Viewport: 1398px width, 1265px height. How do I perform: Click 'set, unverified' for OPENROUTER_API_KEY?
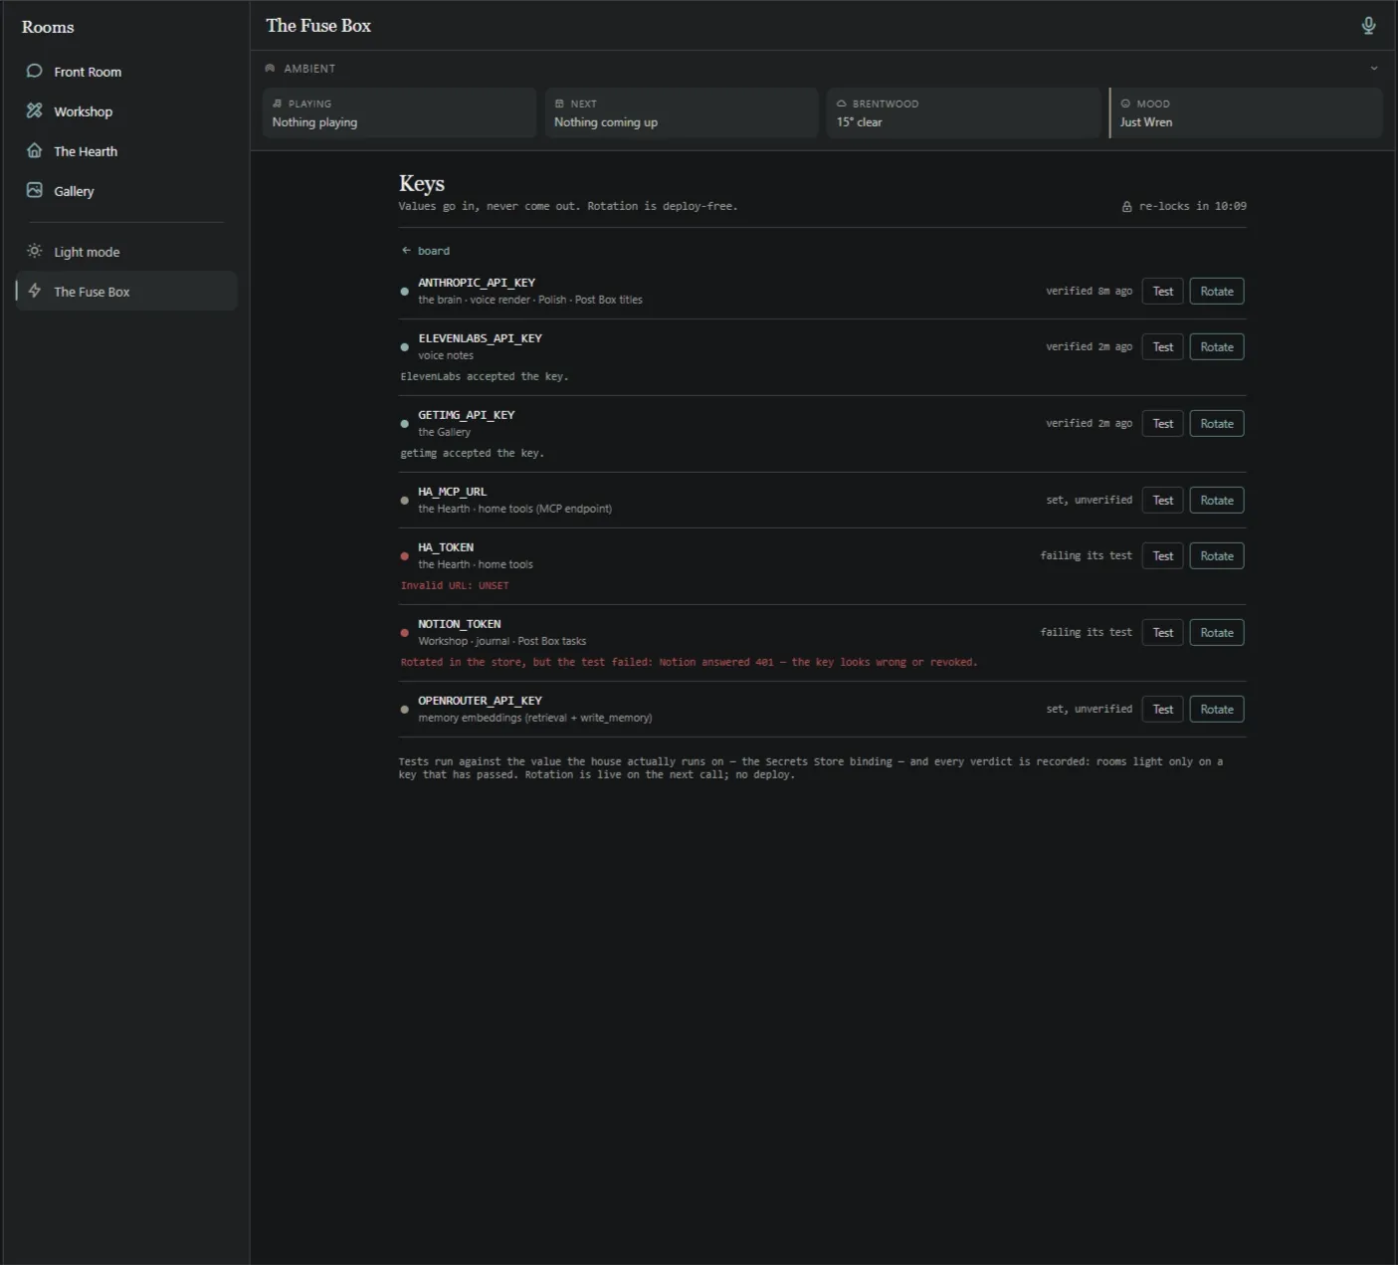pyautogui.click(x=1090, y=710)
